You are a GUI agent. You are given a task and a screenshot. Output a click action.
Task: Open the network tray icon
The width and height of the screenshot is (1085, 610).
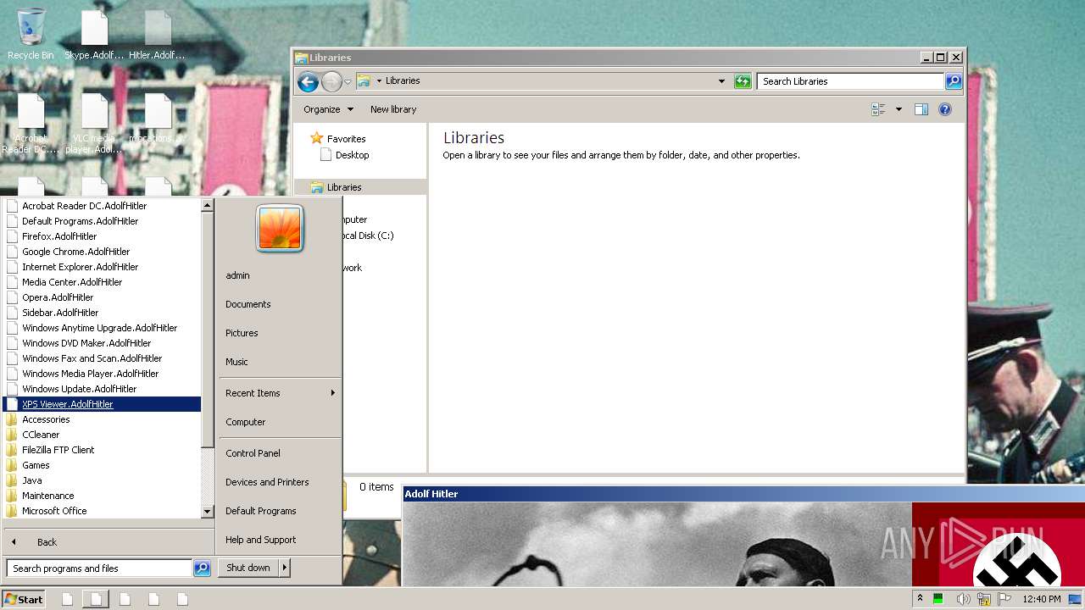[x=984, y=599]
